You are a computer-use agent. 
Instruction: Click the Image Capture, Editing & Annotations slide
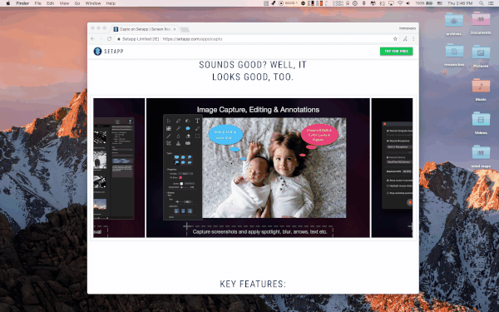(x=258, y=168)
